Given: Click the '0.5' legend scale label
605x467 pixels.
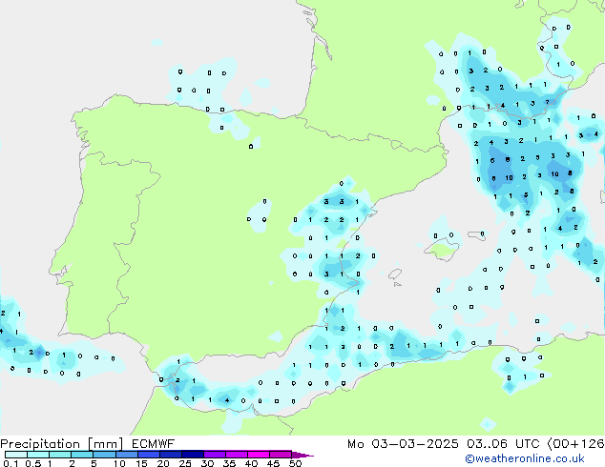Looking at the screenshot, I should pos(32,463).
